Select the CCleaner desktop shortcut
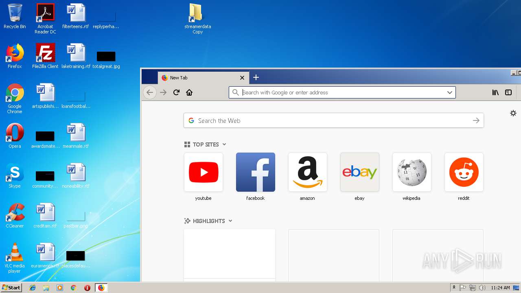This screenshot has height=293, width=521. coord(15,216)
